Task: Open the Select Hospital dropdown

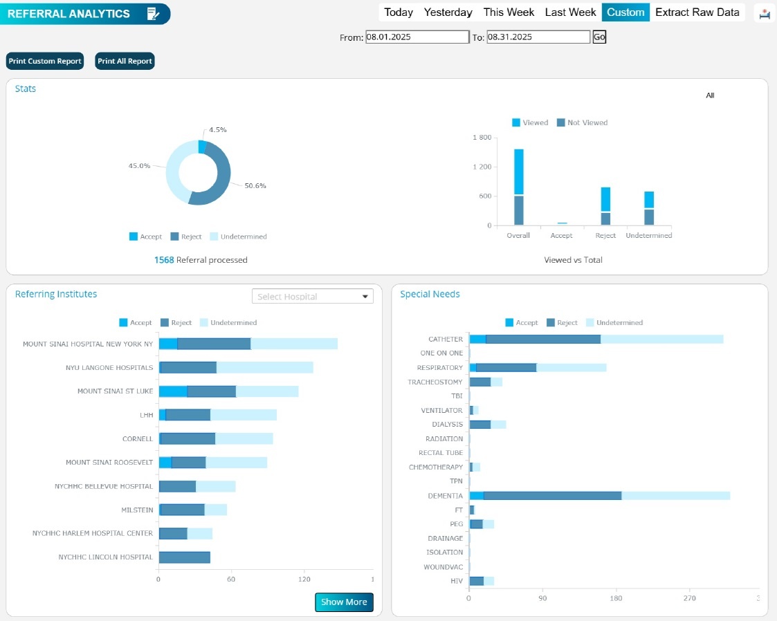Action: (312, 296)
